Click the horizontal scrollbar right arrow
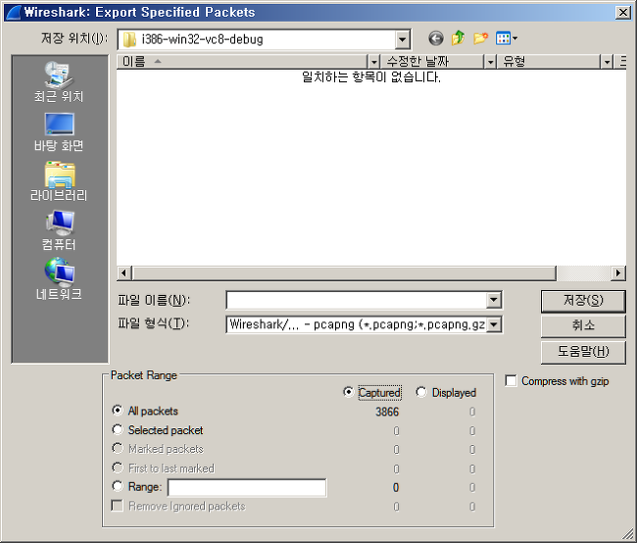Viewport: 637px width, 543px height. click(x=618, y=273)
